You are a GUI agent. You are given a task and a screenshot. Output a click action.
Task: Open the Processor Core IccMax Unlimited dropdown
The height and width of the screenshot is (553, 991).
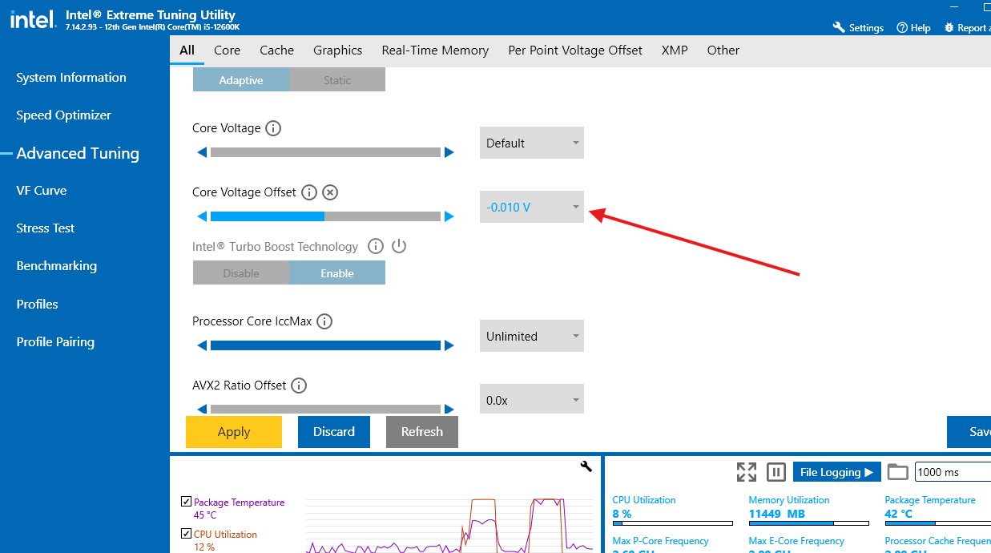coord(532,336)
